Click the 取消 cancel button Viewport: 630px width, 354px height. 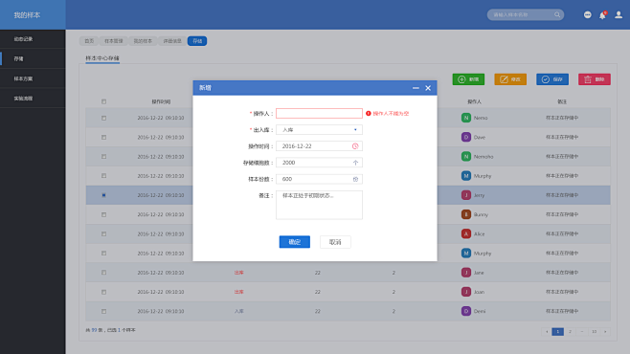[335, 242]
